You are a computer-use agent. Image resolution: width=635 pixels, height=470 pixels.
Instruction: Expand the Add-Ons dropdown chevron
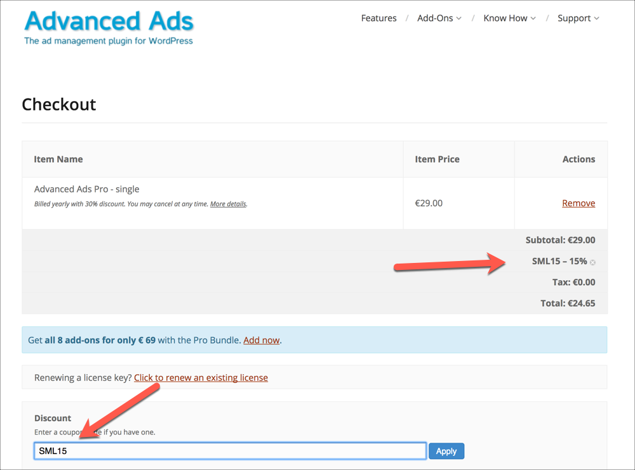click(459, 18)
